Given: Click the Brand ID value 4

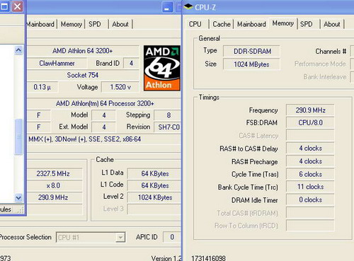Looking at the screenshot, I should [x=131, y=63].
